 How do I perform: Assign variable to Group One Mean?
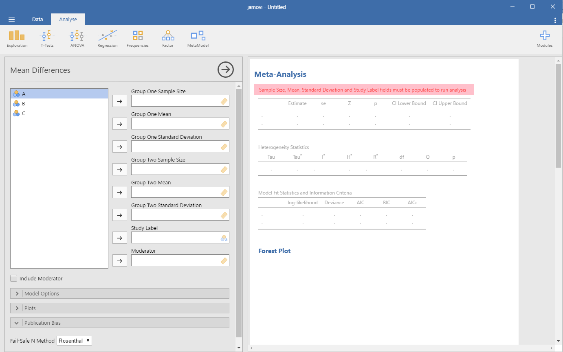point(120,124)
